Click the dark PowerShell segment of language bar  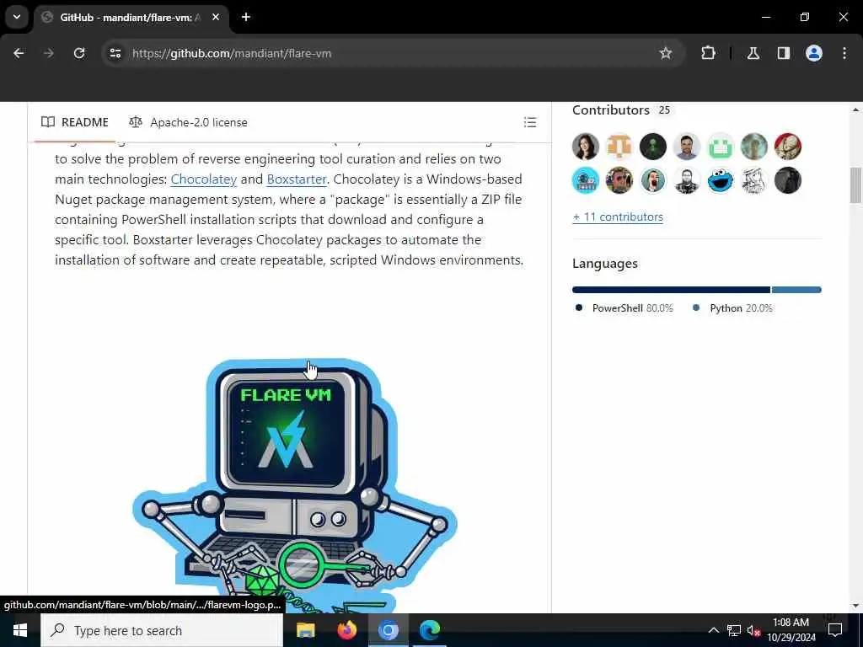tap(671, 290)
